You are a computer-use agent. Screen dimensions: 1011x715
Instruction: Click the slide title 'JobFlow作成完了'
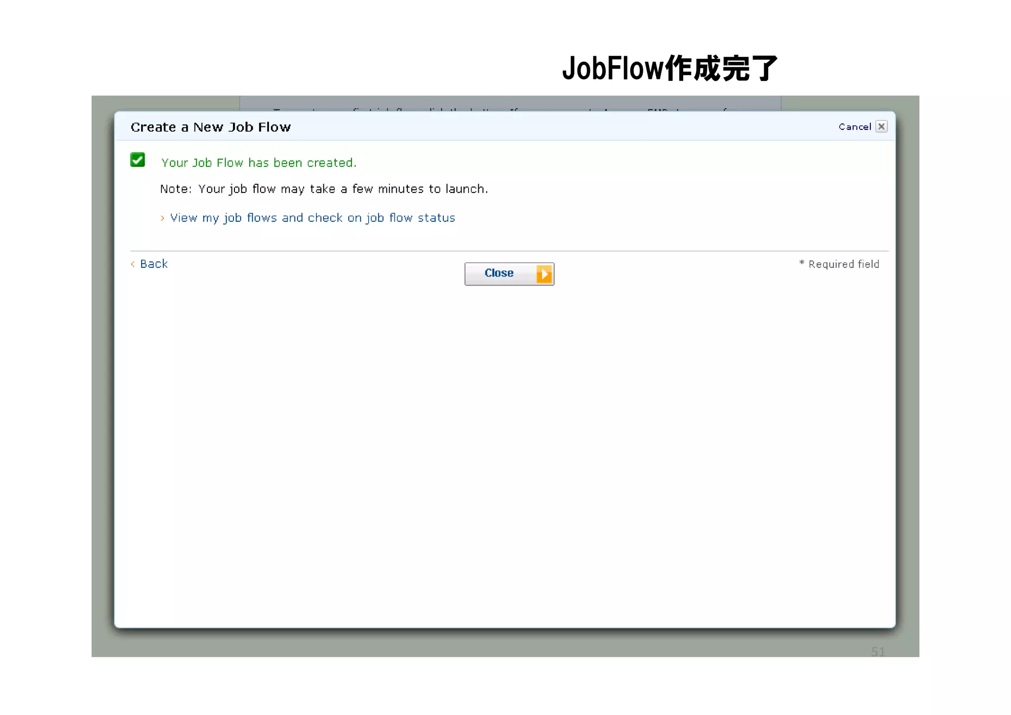pos(670,68)
